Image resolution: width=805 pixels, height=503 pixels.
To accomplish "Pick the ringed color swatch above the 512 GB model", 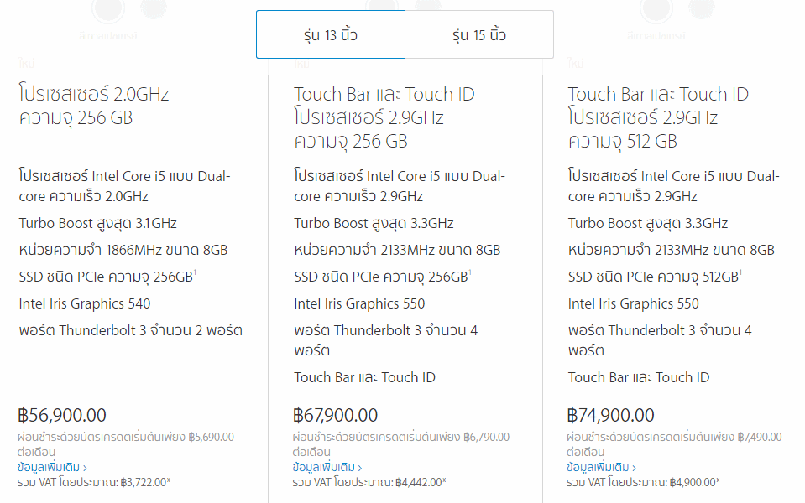I will coord(656,9).
